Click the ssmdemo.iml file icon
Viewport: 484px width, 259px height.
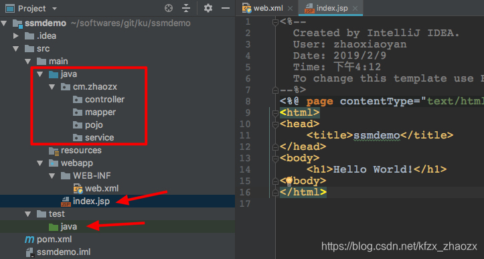[30, 252]
